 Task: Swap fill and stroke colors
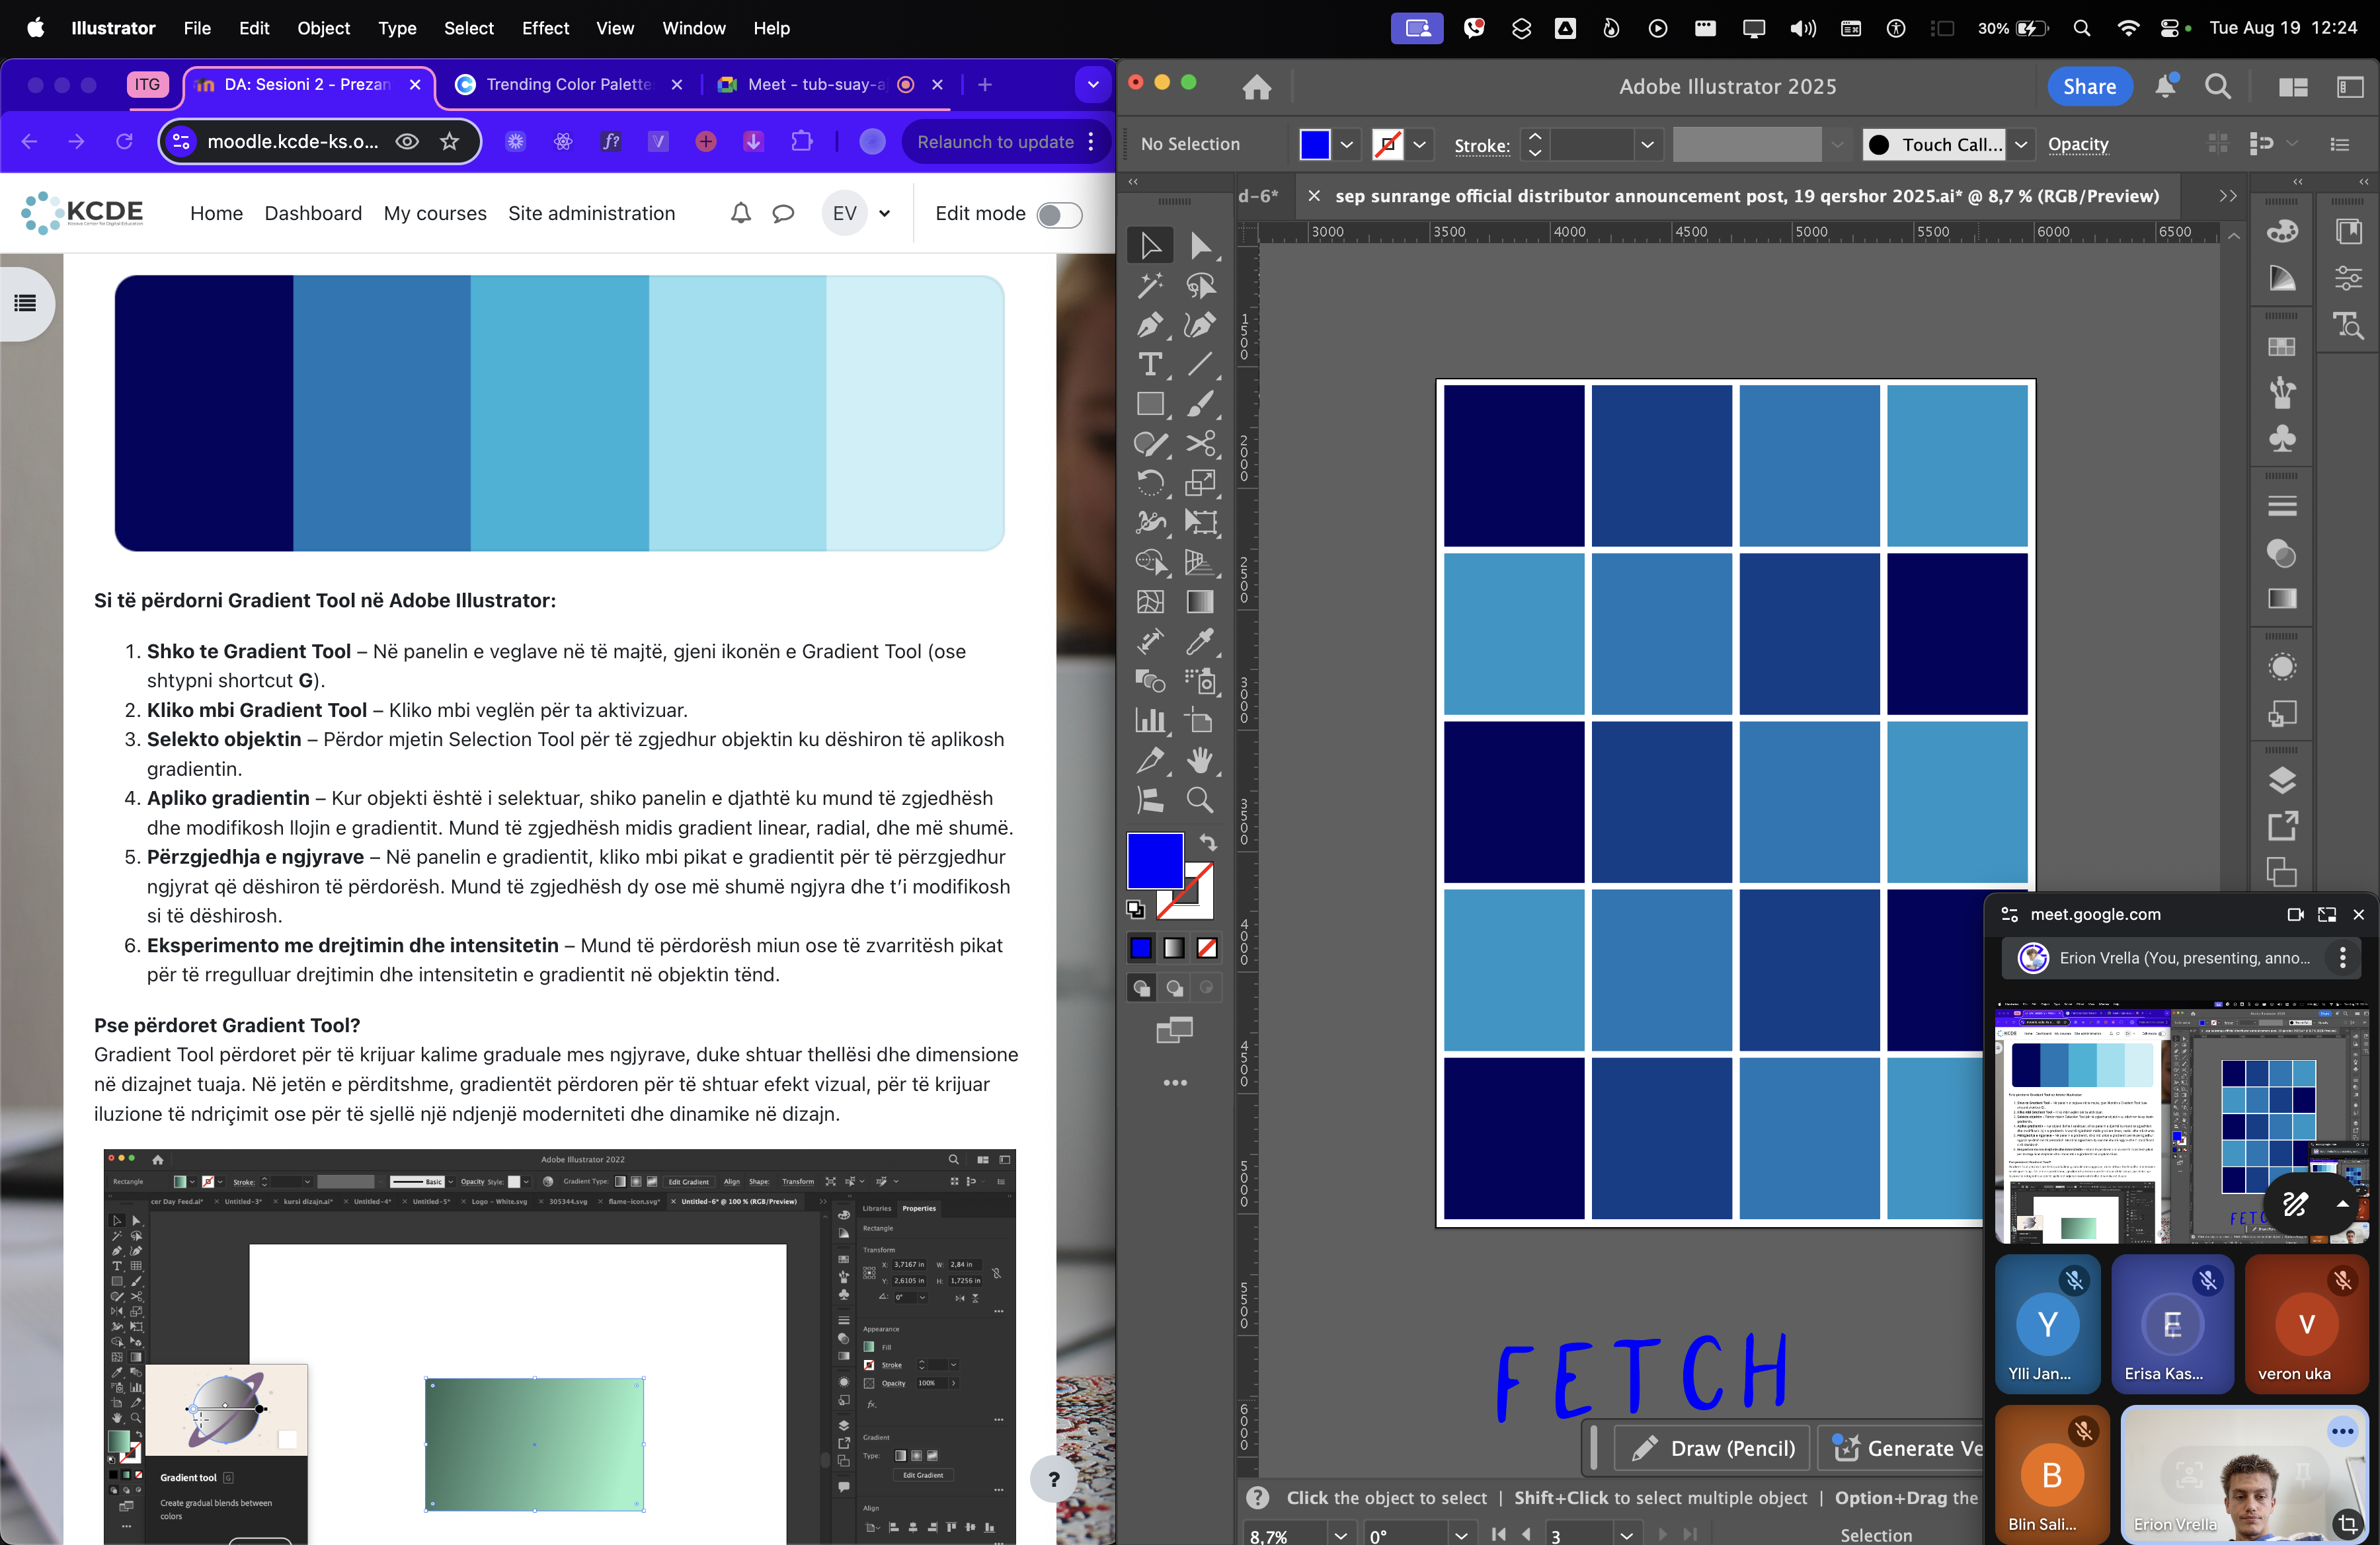tap(1208, 843)
